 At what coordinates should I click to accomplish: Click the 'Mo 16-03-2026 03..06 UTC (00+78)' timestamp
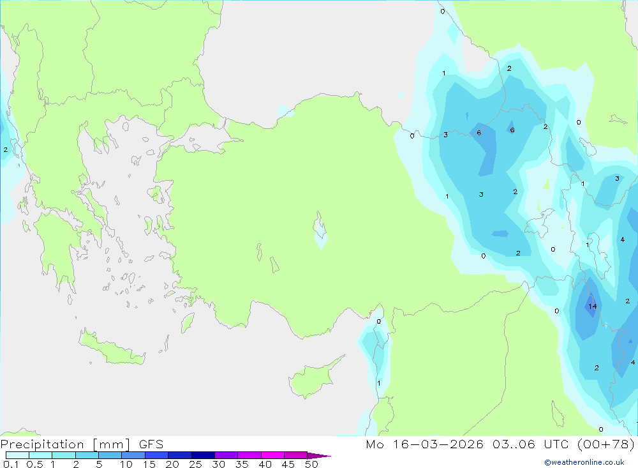click(x=500, y=444)
